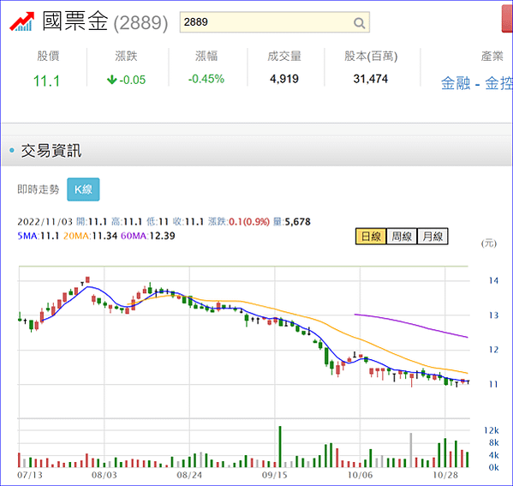Click the magnifier search icon
513x486 pixels.
(x=359, y=23)
